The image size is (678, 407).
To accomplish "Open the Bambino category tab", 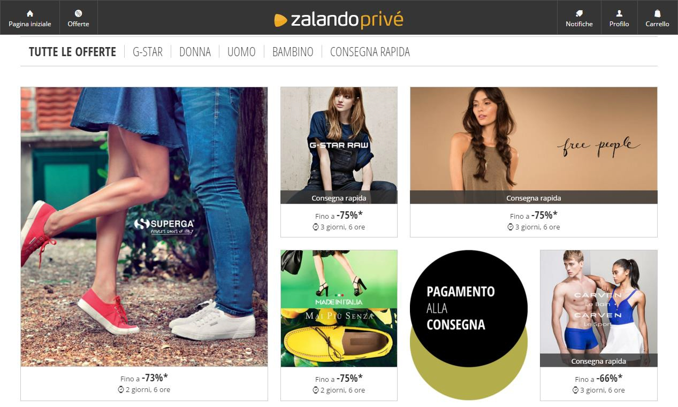I will pos(293,52).
